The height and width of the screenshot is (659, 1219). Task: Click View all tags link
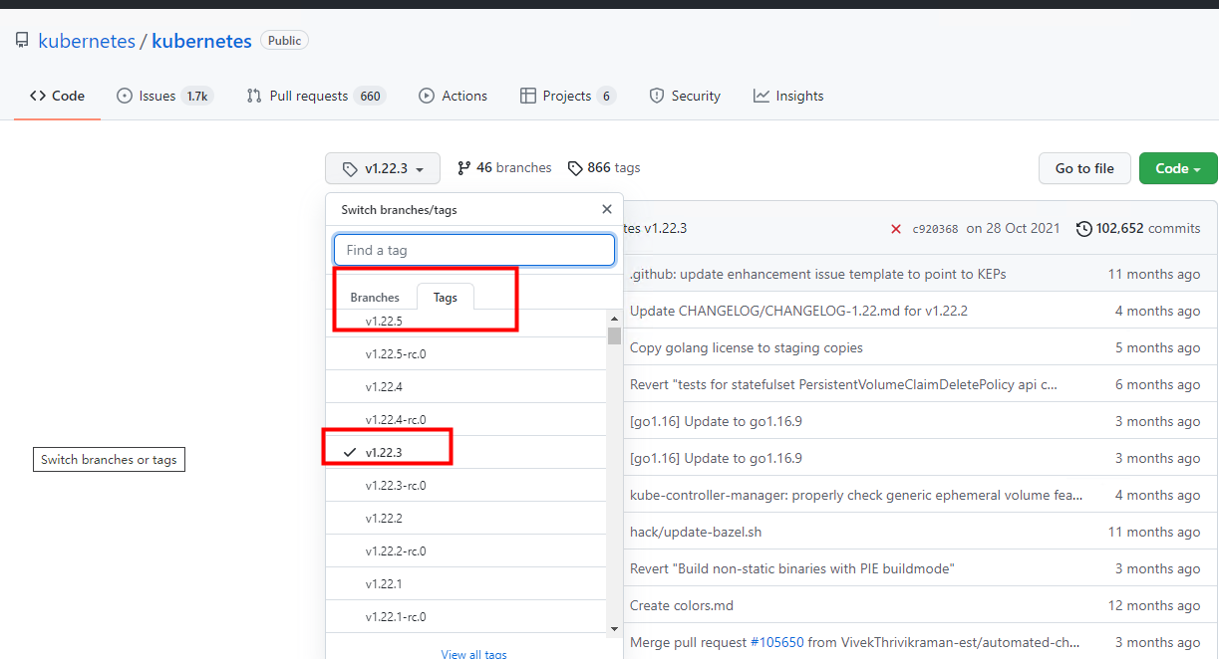tap(473, 654)
